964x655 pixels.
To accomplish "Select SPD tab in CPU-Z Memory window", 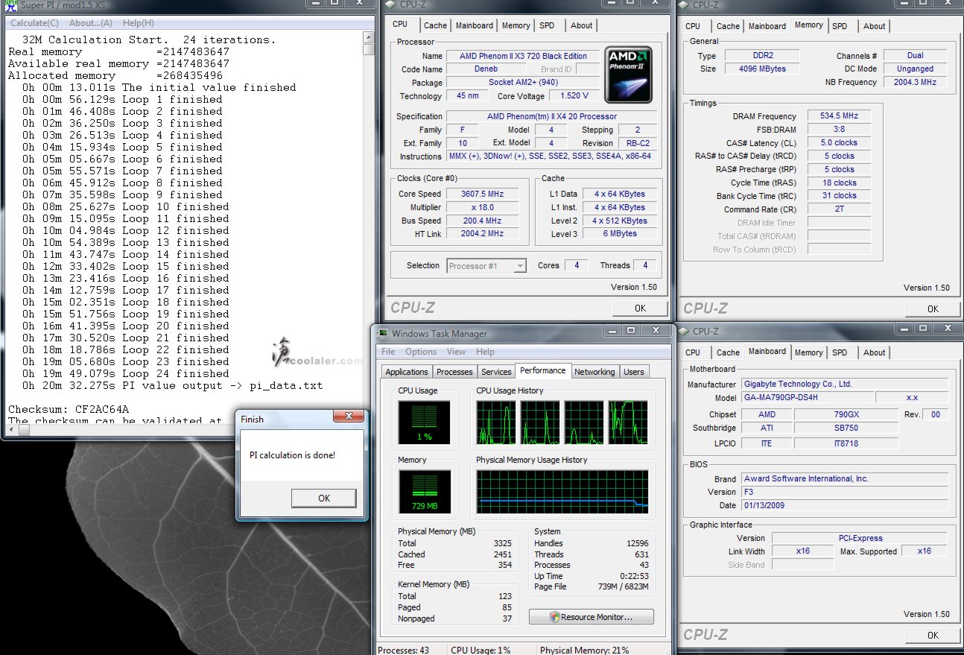I will coord(840,26).
